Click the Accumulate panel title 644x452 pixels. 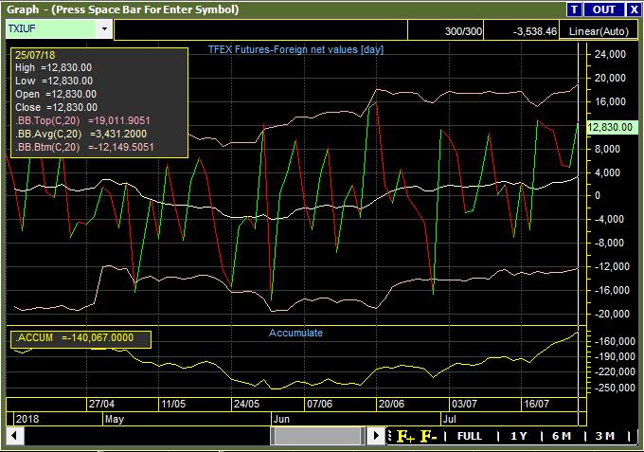[295, 333]
